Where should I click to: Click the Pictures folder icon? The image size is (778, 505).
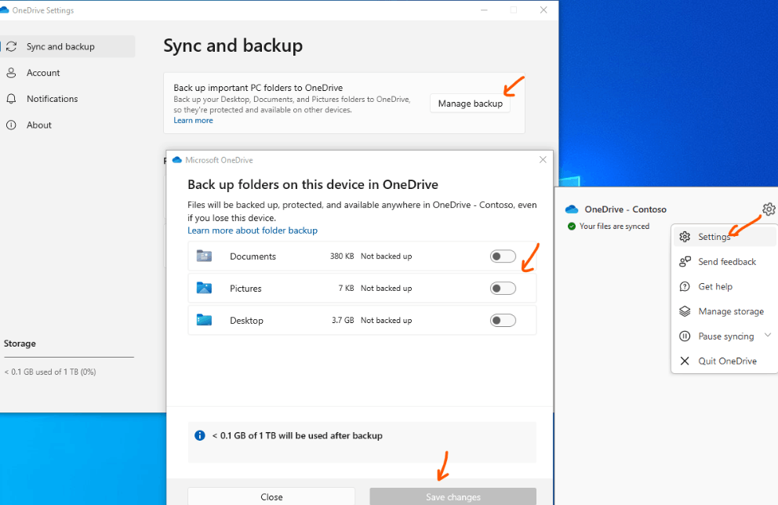[204, 289]
